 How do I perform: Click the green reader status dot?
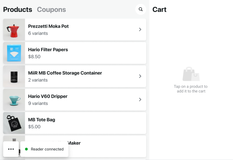(x=27, y=149)
